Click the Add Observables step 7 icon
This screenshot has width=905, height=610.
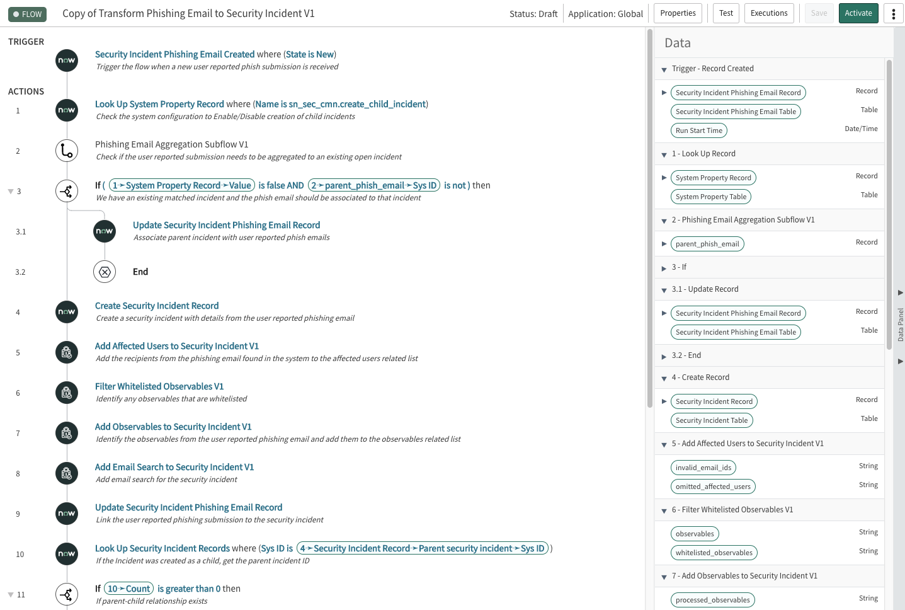click(x=67, y=433)
